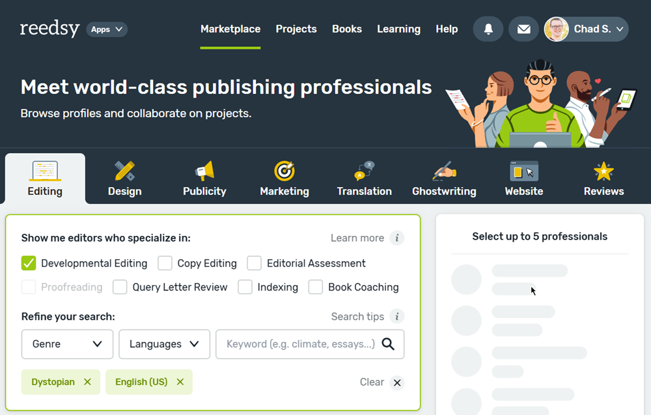Open the Languages dropdown
This screenshot has height=415, width=651.
pyautogui.click(x=164, y=344)
